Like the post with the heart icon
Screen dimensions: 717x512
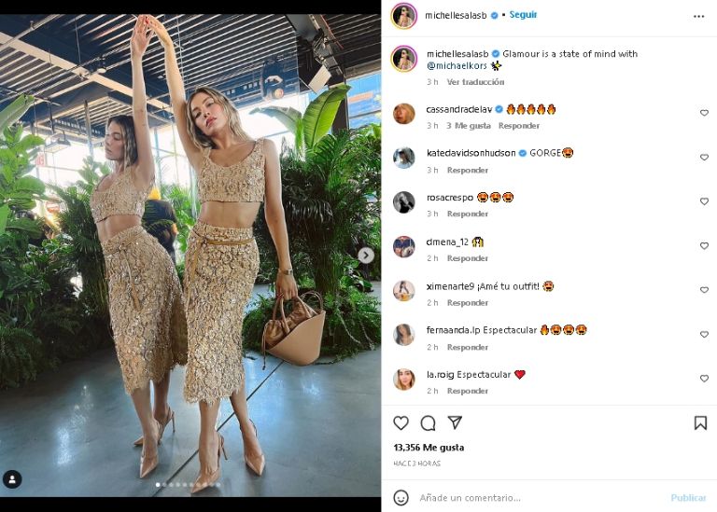pyautogui.click(x=401, y=422)
